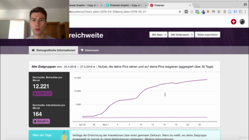Click the 7.000 y-axis label
This screenshot has height=140, width=249.
click(78, 105)
